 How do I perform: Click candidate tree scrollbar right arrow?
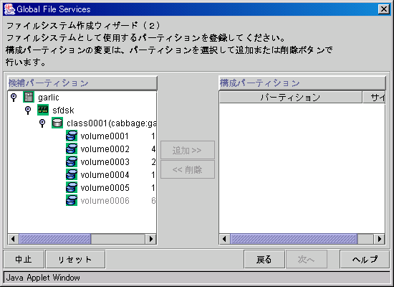tap(150, 239)
